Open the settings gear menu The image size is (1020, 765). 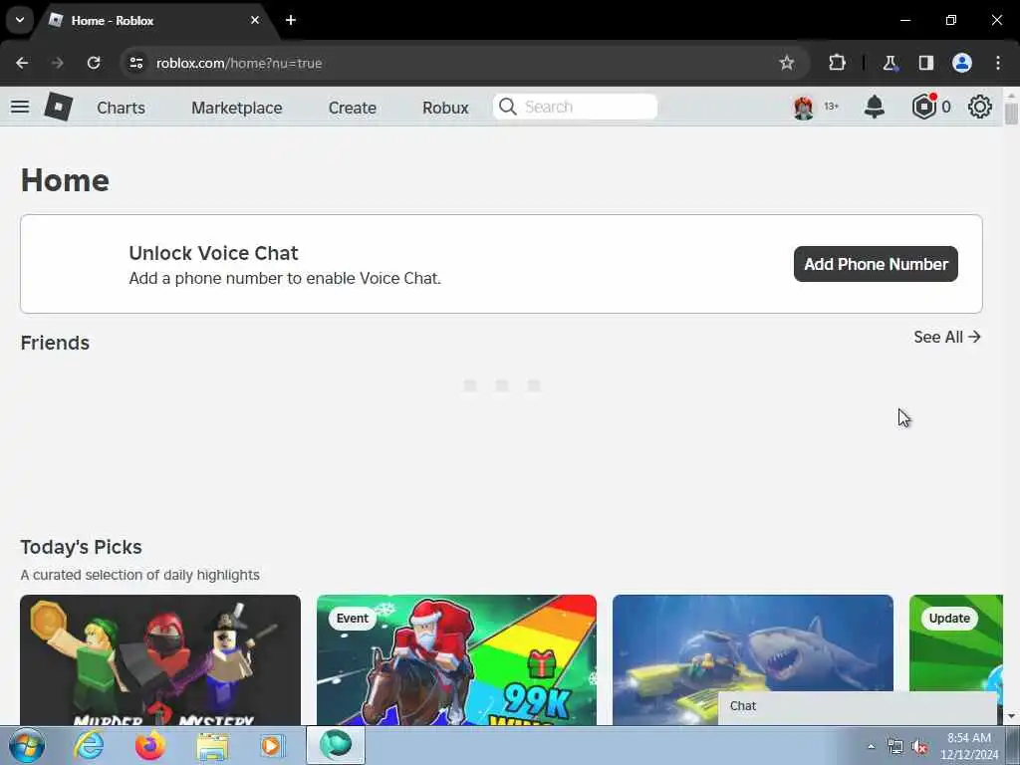980,107
